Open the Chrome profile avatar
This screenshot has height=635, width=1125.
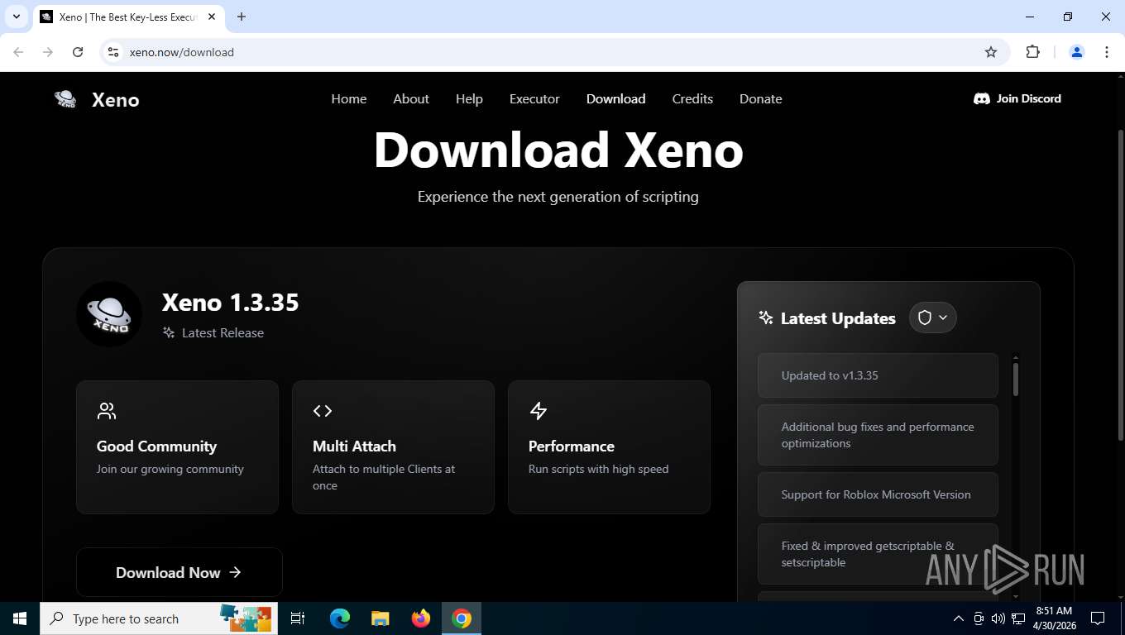[x=1077, y=52]
